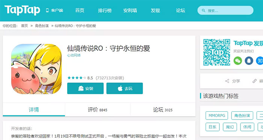
Task: Click the TapTap logo
Action: (22, 10)
